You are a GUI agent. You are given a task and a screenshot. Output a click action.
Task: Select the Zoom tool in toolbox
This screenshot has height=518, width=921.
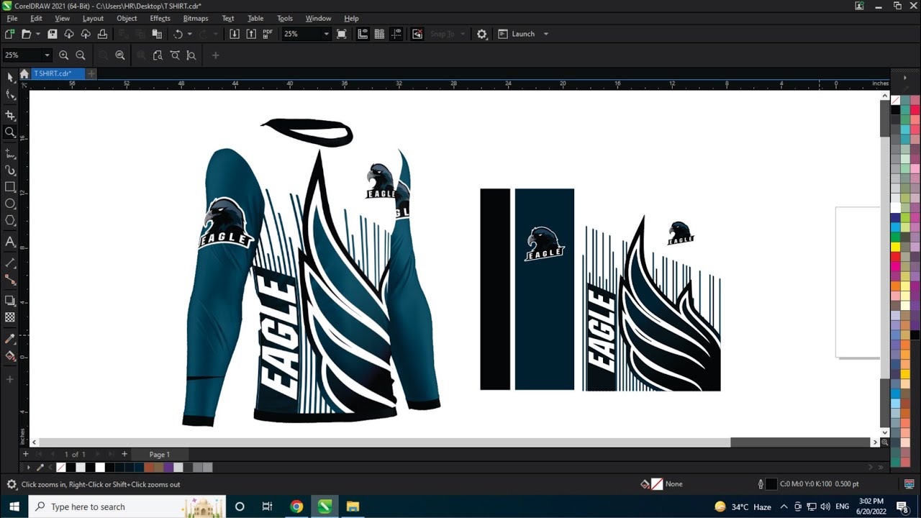[x=10, y=132]
